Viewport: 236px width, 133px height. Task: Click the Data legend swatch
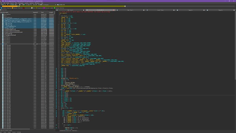coord(32,8)
